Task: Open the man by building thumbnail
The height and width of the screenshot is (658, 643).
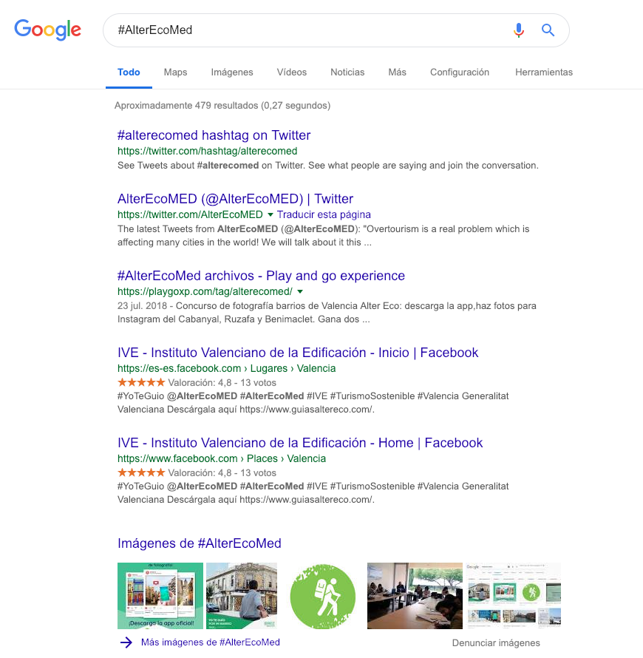Action: 242,596
